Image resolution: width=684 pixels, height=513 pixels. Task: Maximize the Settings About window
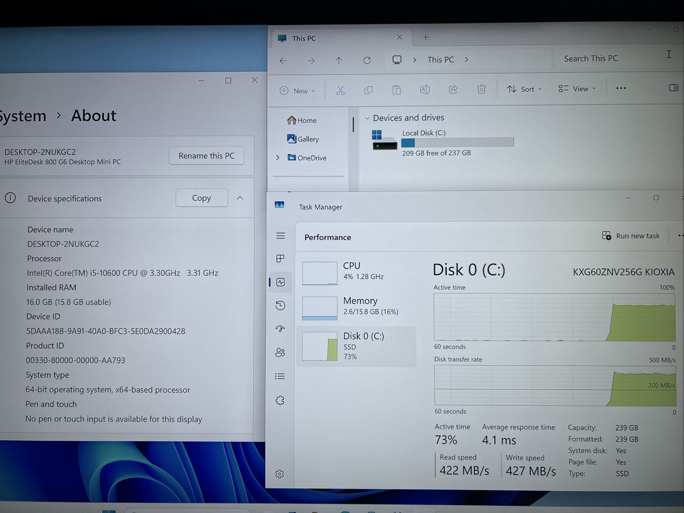click(x=228, y=80)
